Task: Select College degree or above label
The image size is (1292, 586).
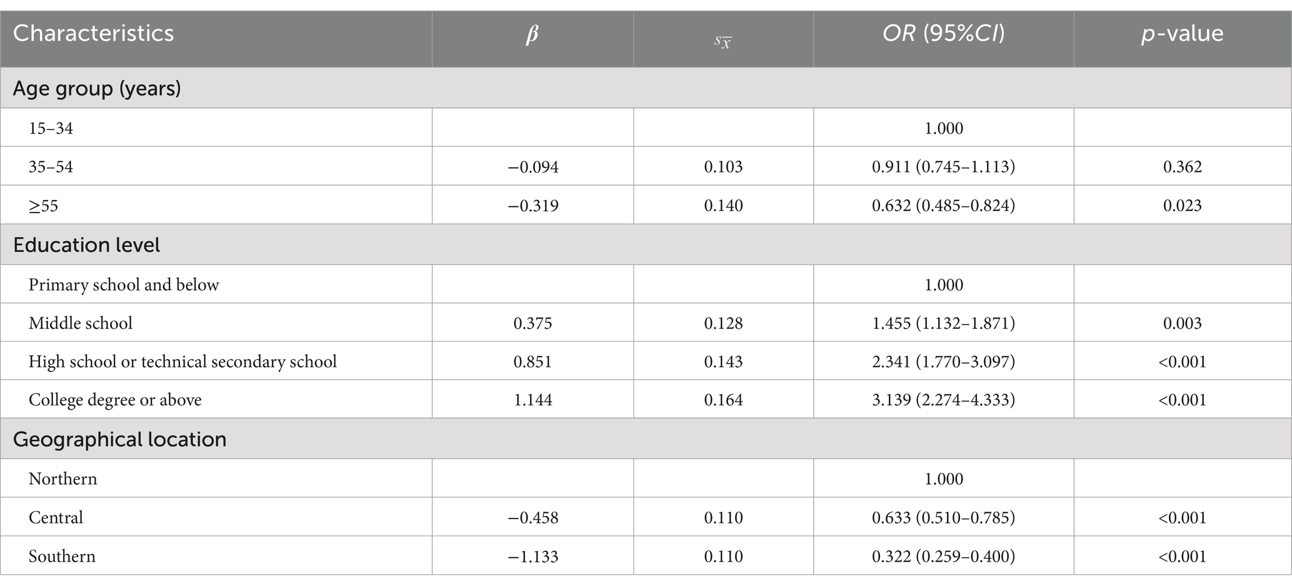Action: click(x=115, y=400)
